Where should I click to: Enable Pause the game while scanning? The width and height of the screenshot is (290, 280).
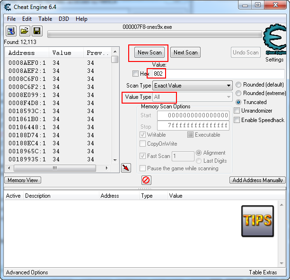[x=142, y=168]
